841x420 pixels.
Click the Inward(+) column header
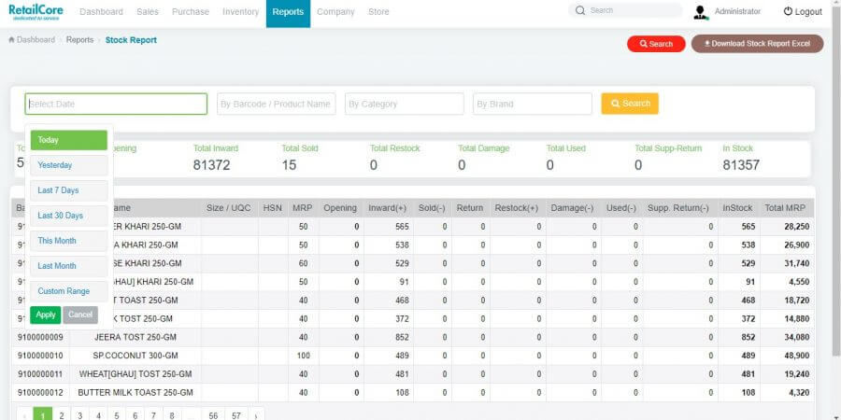point(387,208)
